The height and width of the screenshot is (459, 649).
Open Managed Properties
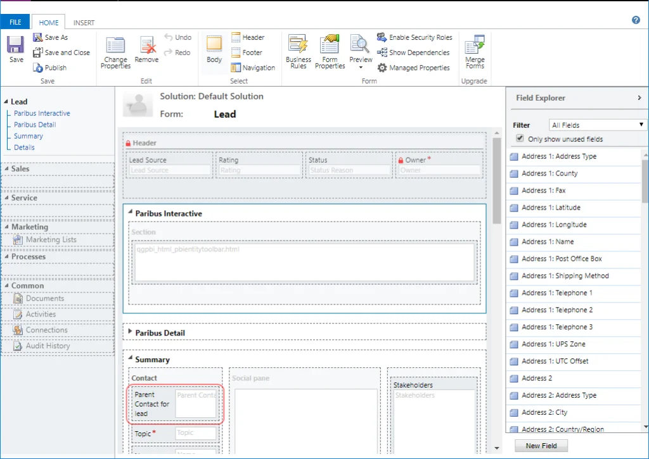click(x=413, y=68)
